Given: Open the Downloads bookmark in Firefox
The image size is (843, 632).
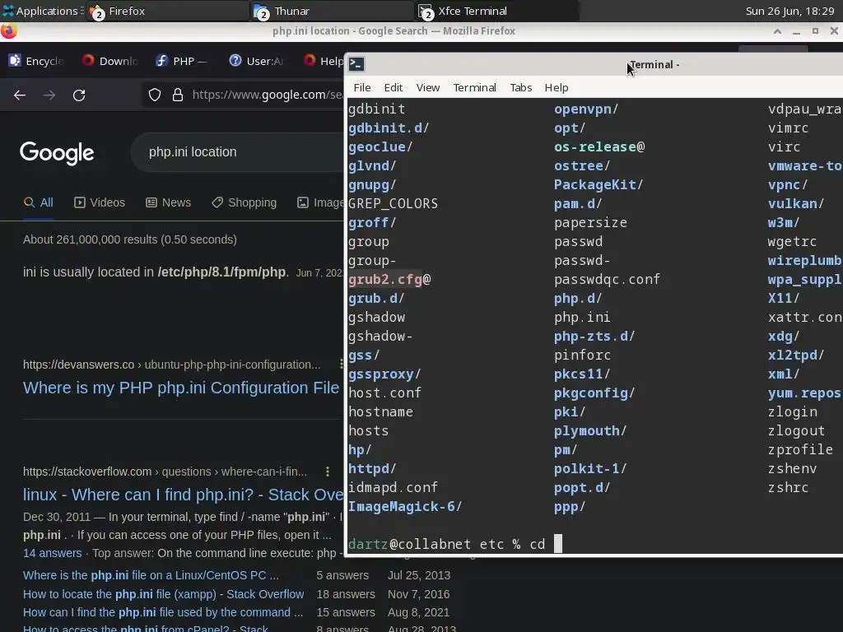Looking at the screenshot, I should (110, 61).
